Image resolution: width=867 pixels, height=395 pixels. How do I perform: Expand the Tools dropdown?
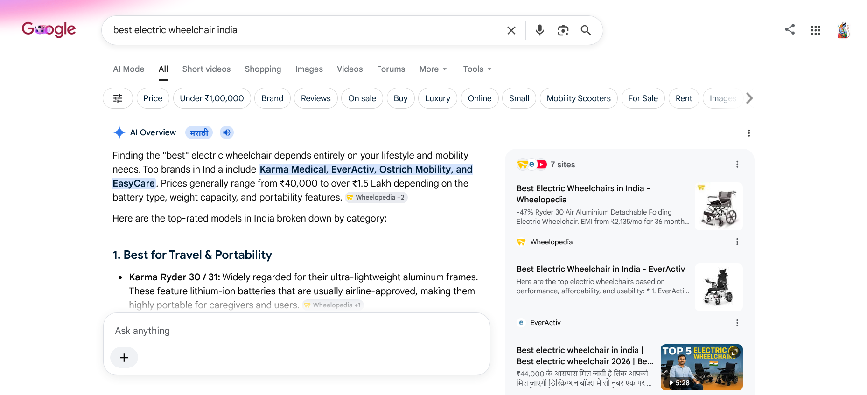pos(477,69)
